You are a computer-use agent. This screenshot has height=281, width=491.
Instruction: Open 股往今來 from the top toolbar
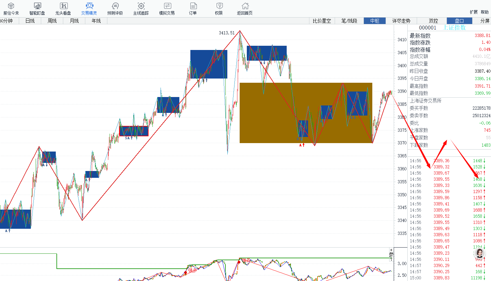coord(11,9)
